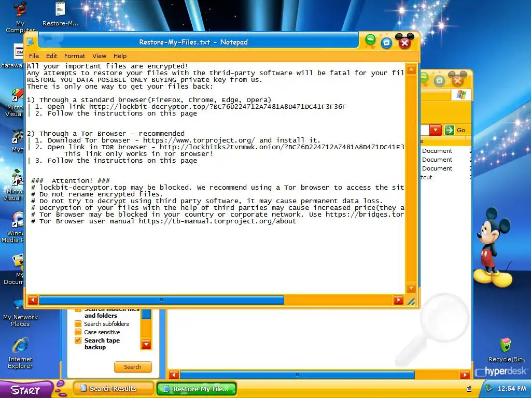Click 'This link only works in Tor Browser!' line

139,153
